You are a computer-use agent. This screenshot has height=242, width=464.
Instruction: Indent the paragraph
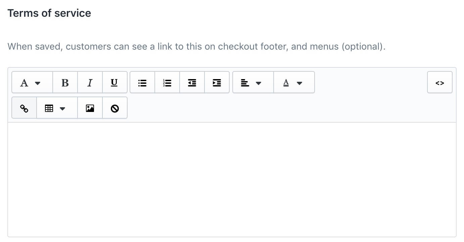coord(217,82)
